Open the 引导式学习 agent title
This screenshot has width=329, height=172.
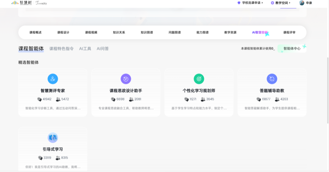click(x=53, y=149)
